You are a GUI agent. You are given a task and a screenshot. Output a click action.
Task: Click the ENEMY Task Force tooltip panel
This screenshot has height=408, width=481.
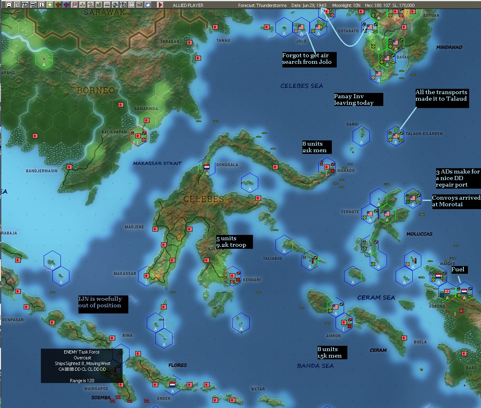pos(82,366)
